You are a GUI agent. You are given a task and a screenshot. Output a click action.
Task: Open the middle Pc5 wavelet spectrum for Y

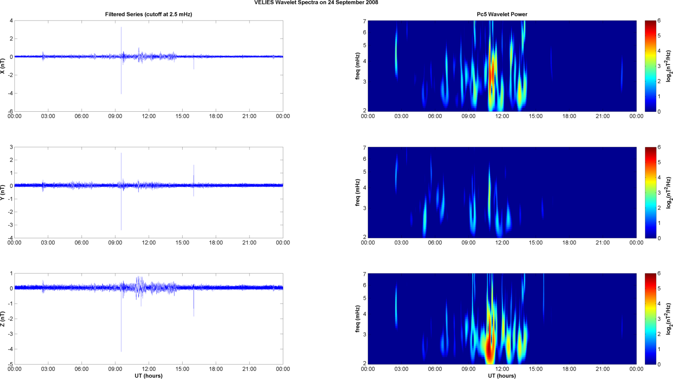502,192
